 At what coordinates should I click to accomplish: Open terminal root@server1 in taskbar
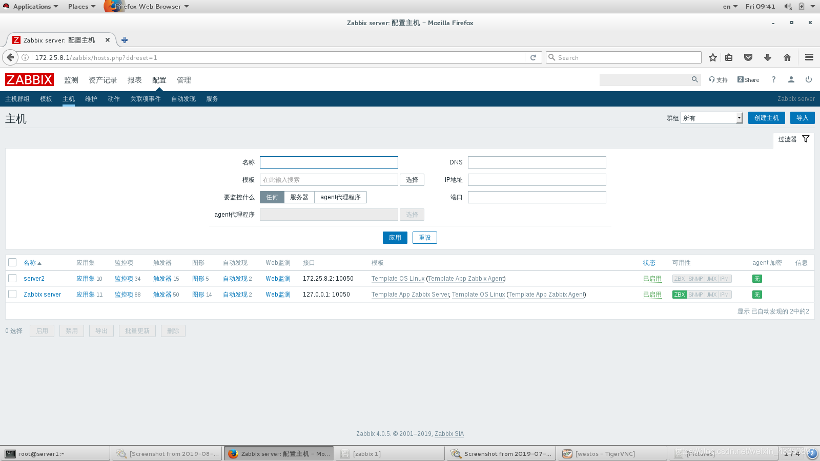[x=55, y=454]
